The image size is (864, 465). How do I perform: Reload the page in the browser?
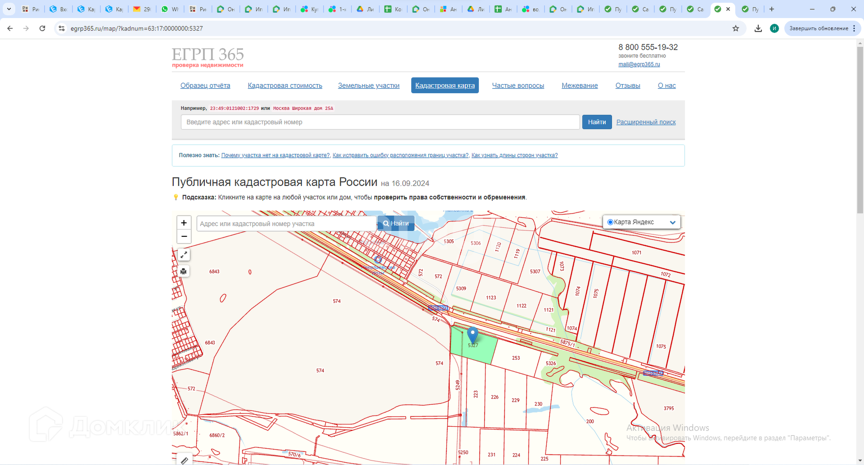point(42,28)
